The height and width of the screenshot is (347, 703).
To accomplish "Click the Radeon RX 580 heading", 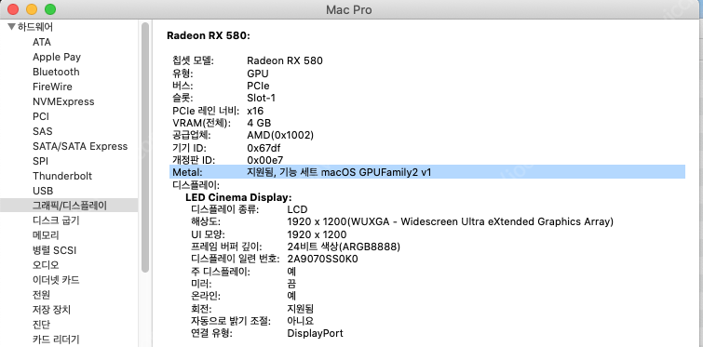I will click(x=209, y=35).
